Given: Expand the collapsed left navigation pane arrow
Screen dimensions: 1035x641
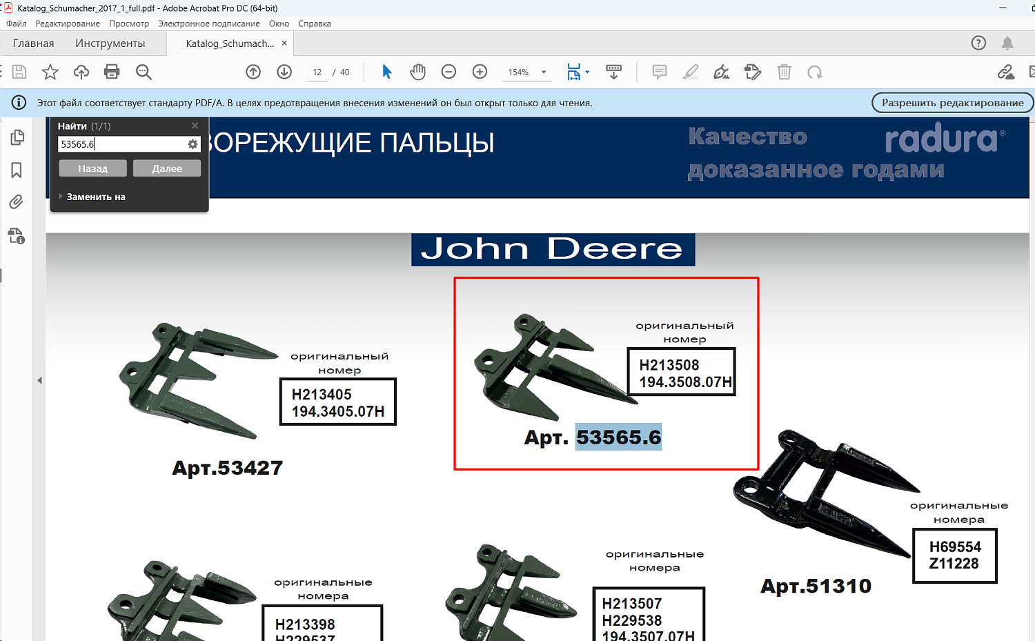Looking at the screenshot, I should click(39, 380).
